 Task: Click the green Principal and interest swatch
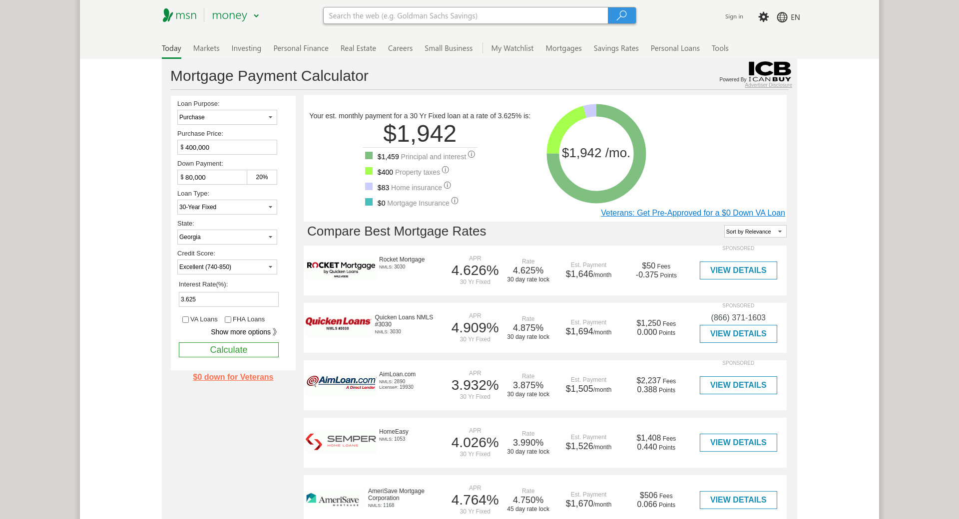pos(369,156)
